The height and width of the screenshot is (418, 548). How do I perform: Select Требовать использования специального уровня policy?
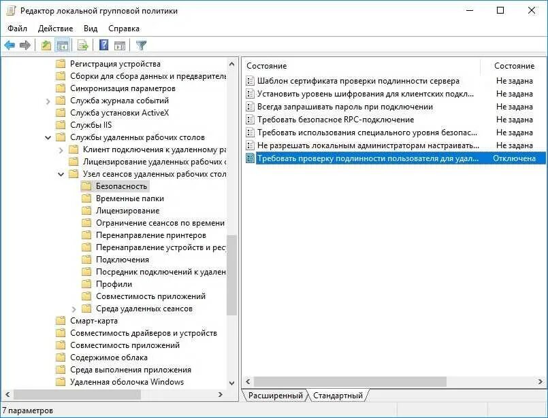(367, 133)
